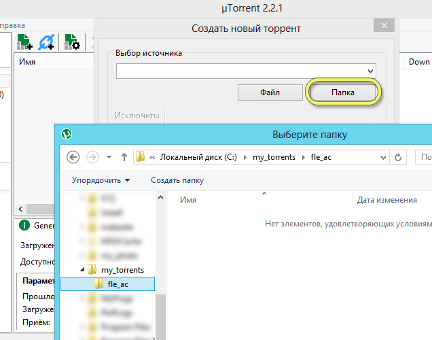Click the Forward navigation arrow

(92, 157)
